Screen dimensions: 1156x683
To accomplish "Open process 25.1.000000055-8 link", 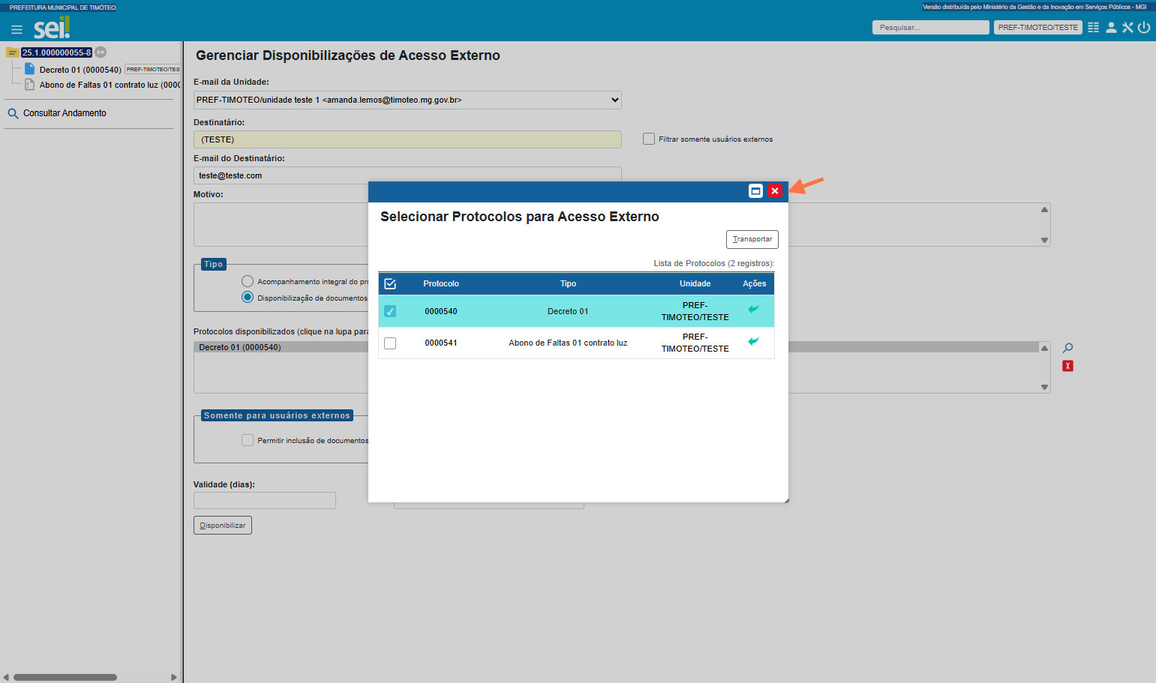I will coord(56,52).
